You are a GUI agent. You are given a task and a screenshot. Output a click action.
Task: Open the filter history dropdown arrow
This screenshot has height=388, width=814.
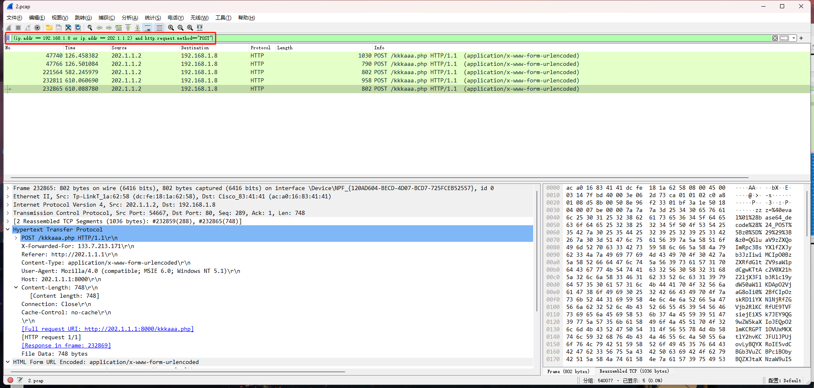(794, 38)
